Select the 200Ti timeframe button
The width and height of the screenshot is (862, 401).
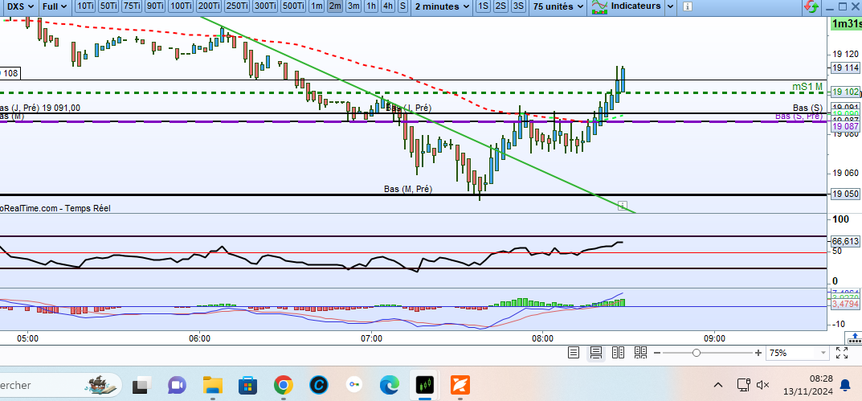coord(209,6)
